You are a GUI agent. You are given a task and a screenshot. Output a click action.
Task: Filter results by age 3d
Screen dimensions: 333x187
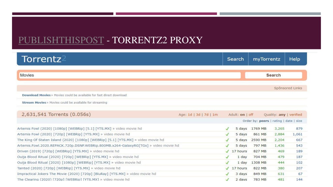(198, 115)
